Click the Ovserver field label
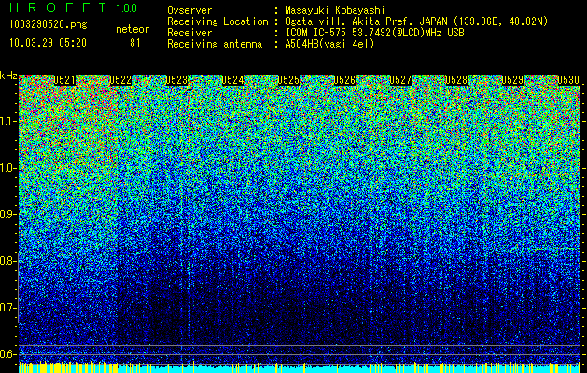Image resolution: width=587 pixels, height=373 pixels. tap(189, 10)
